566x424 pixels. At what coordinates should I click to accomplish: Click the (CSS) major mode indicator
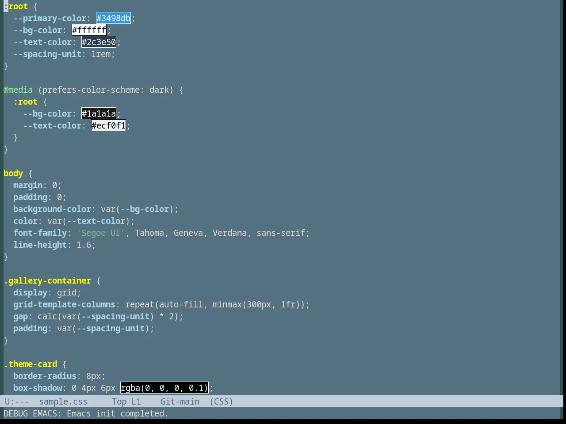(x=221, y=401)
